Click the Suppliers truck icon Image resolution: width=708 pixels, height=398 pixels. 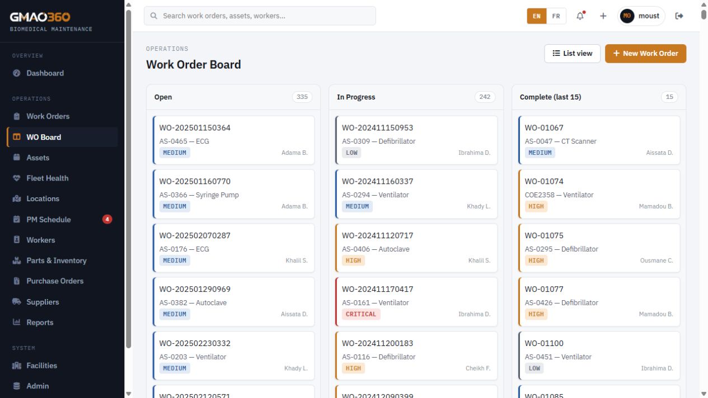(x=16, y=302)
